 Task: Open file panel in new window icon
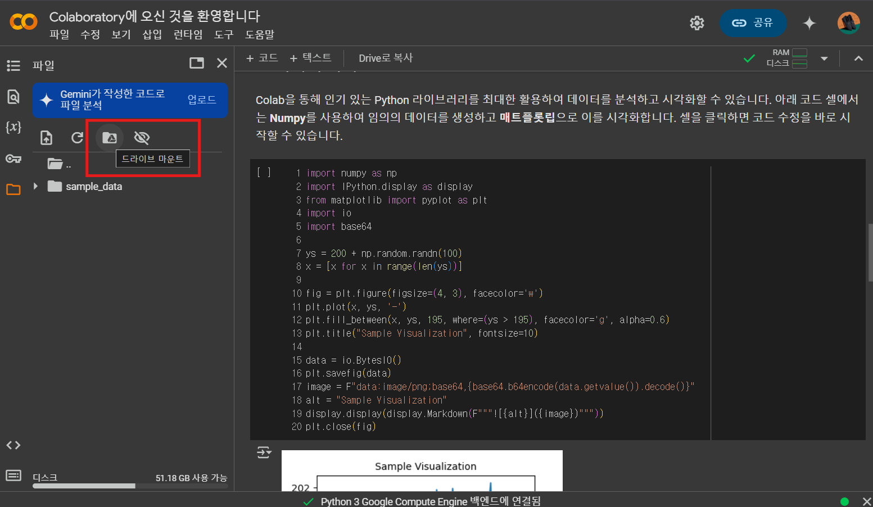pyautogui.click(x=197, y=63)
